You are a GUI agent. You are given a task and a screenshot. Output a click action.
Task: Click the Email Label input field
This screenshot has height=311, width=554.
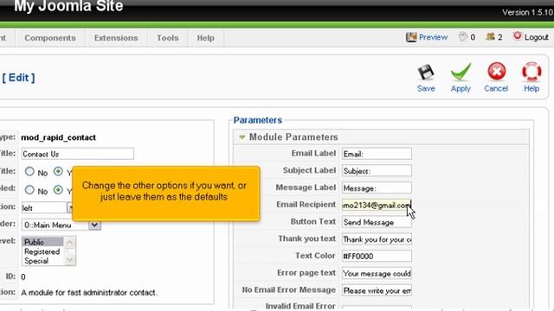click(377, 154)
